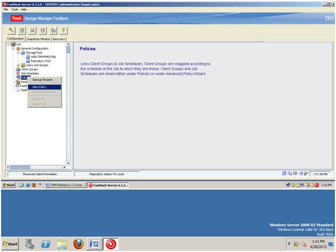336x252 pixels.
Task: Click the 1:41:59 PM status bar time
Action: coord(320,174)
